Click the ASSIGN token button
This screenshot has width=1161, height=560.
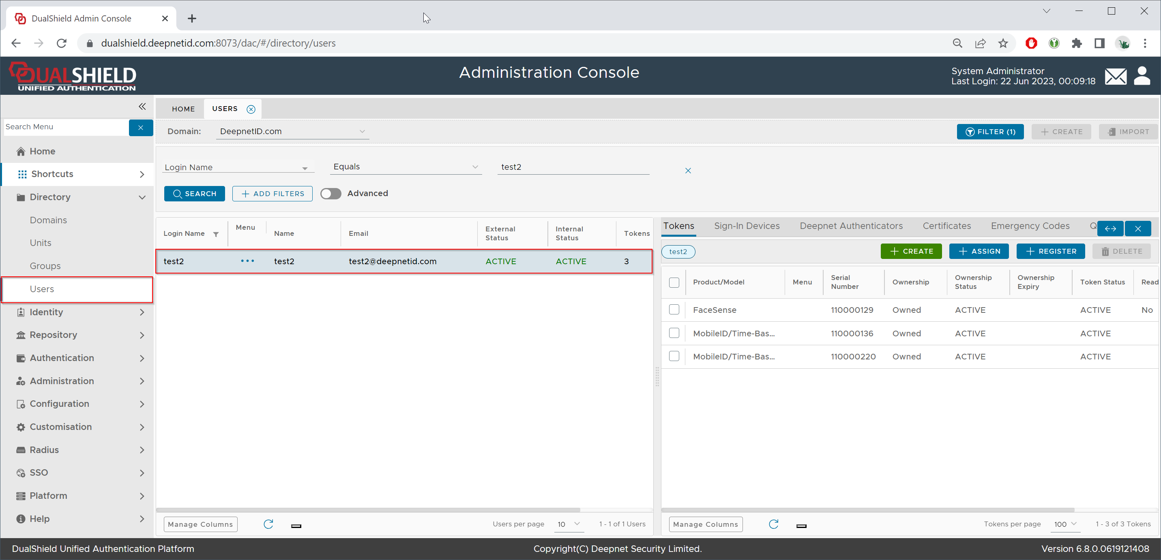(x=979, y=251)
